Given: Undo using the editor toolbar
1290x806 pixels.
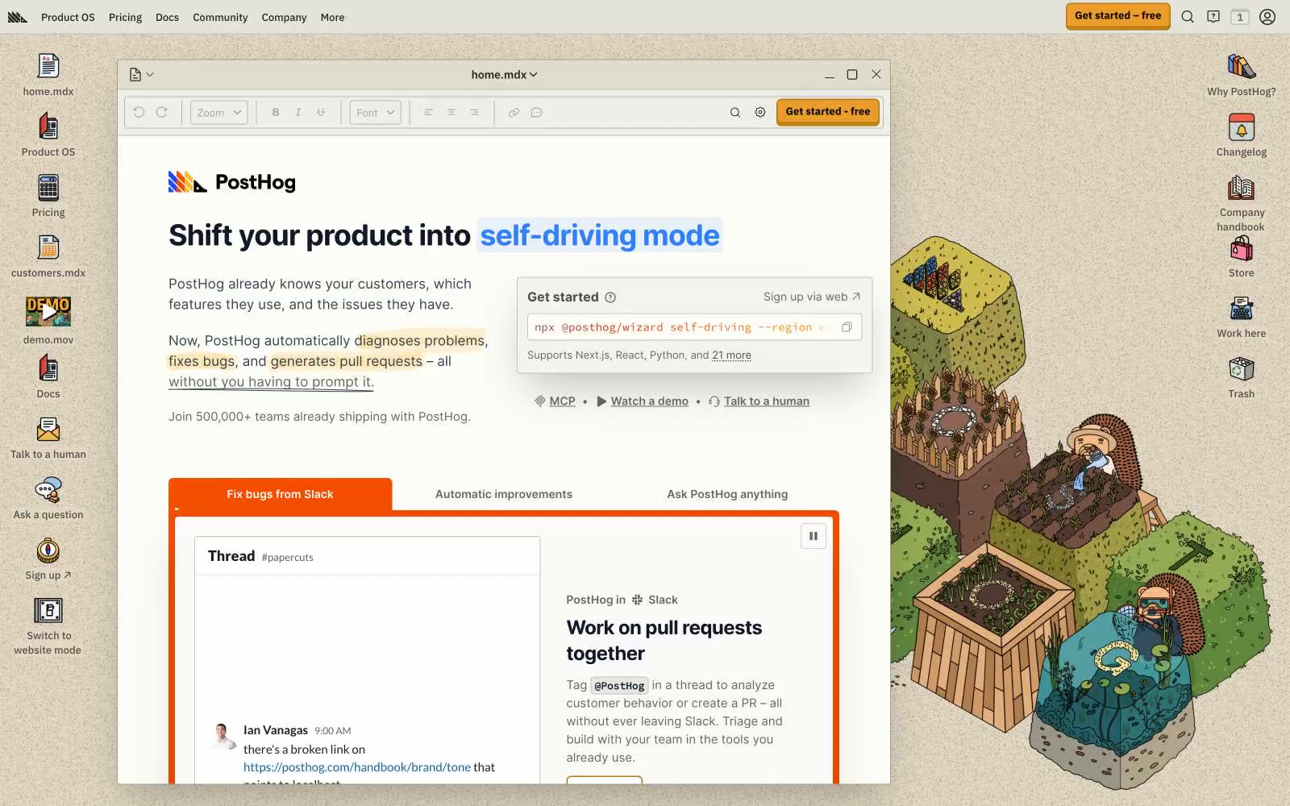Looking at the screenshot, I should [139, 112].
